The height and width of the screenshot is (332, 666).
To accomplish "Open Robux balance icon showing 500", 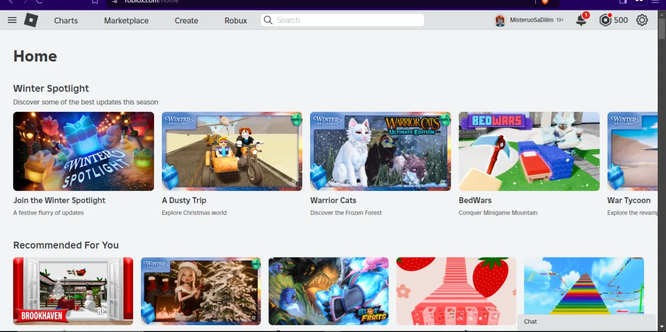I will (x=605, y=20).
